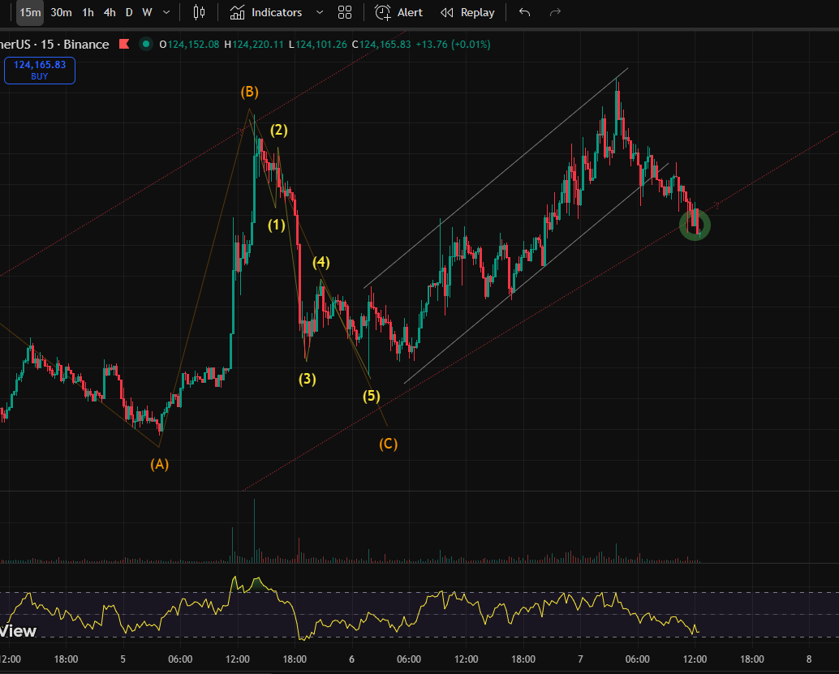Click the red flag icon beside Binance
Screen dimensions: 839x674
124,44
